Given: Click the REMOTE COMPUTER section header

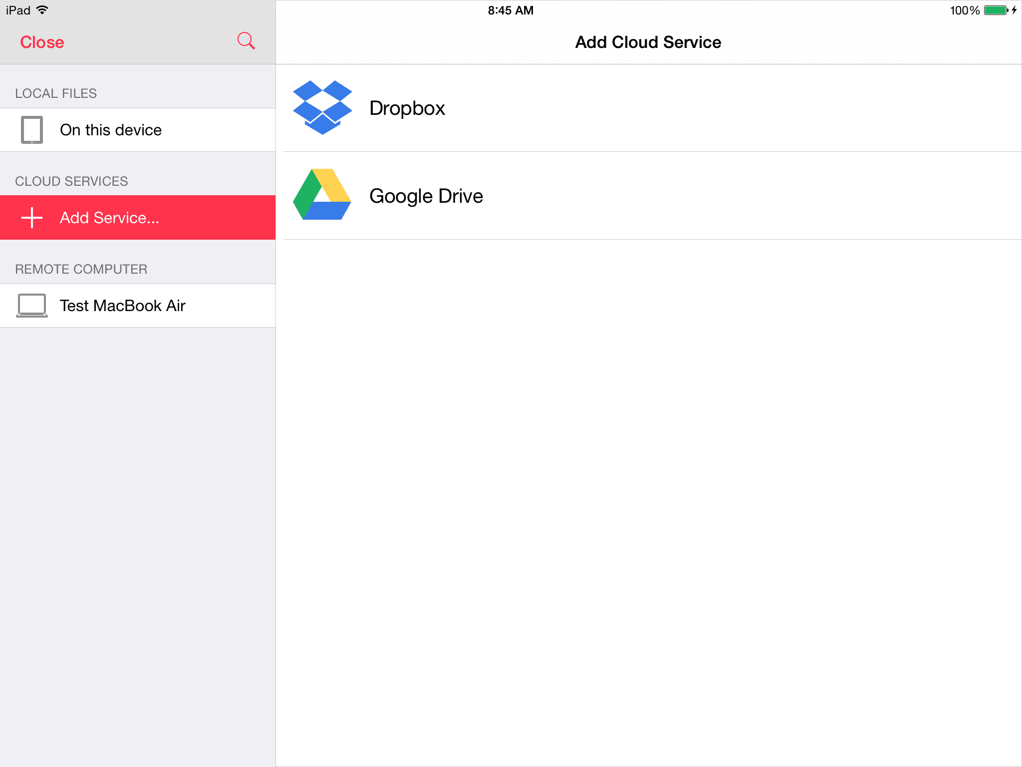Looking at the screenshot, I should [x=81, y=269].
